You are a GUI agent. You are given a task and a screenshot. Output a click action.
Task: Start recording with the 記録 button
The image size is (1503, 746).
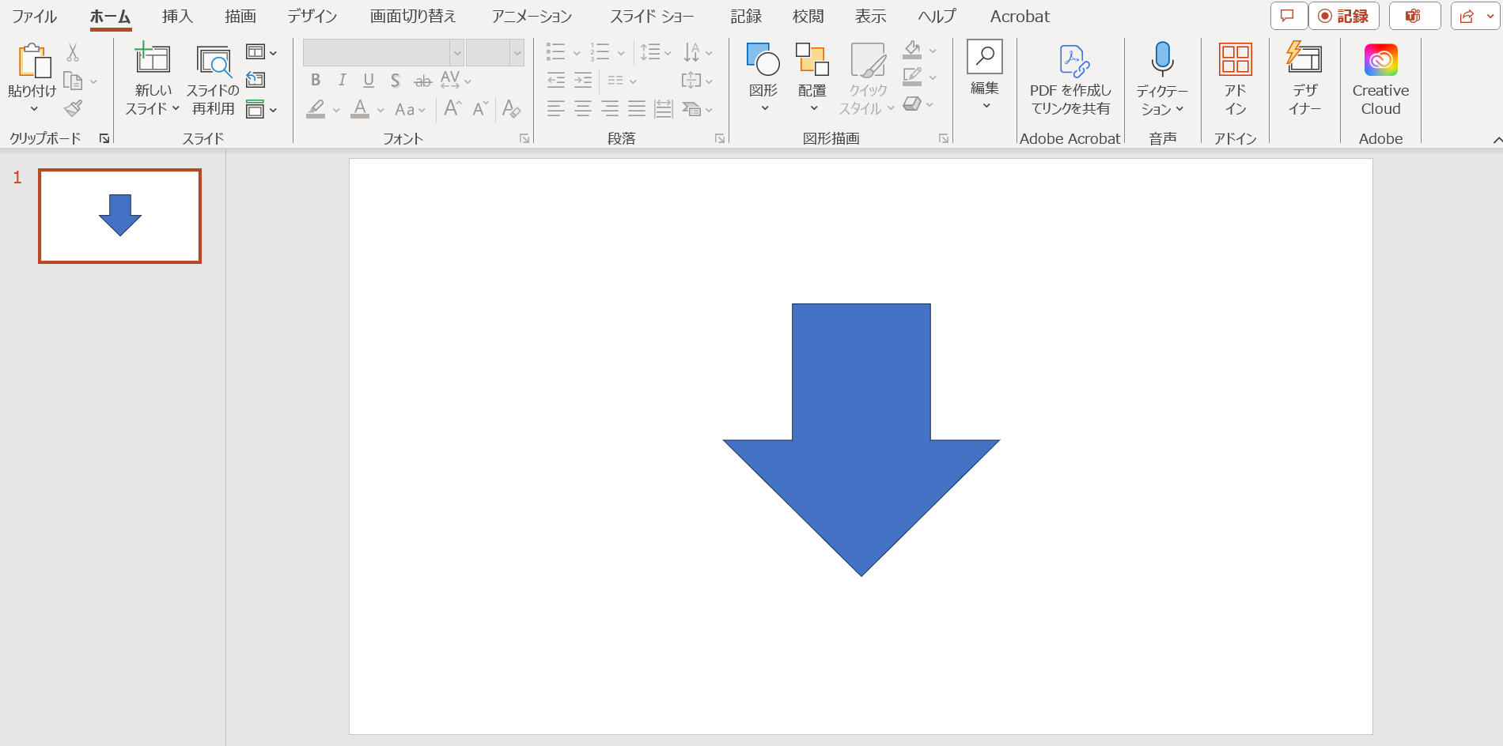(1344, 16)
